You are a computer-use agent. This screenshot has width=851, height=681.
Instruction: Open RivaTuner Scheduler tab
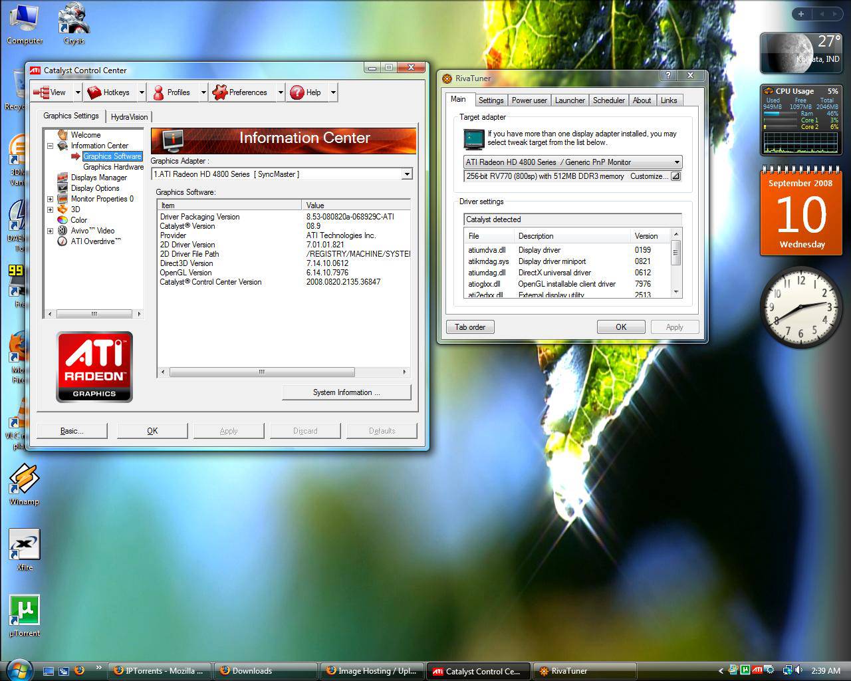click(x=609, y=100)
